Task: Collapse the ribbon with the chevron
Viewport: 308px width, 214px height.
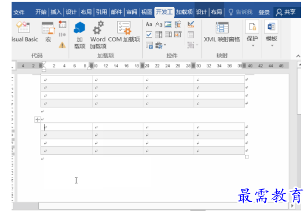Action: tap(298, 56)
